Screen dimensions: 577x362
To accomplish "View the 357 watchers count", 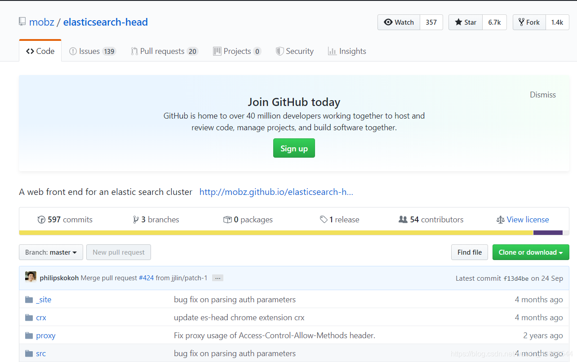I will (x=431, y=22).
